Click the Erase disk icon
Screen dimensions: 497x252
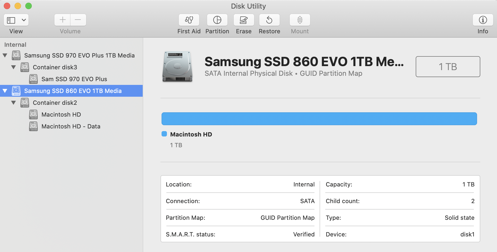point(244,20)
